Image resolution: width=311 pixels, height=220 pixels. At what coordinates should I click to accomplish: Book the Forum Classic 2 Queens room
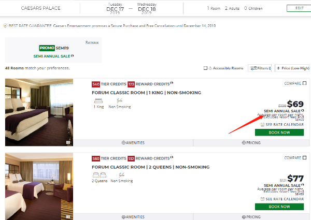coord(279,207)
